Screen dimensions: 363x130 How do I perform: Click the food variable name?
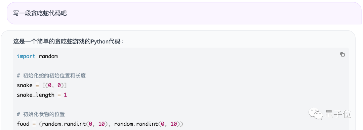click(x=23, y=124)
